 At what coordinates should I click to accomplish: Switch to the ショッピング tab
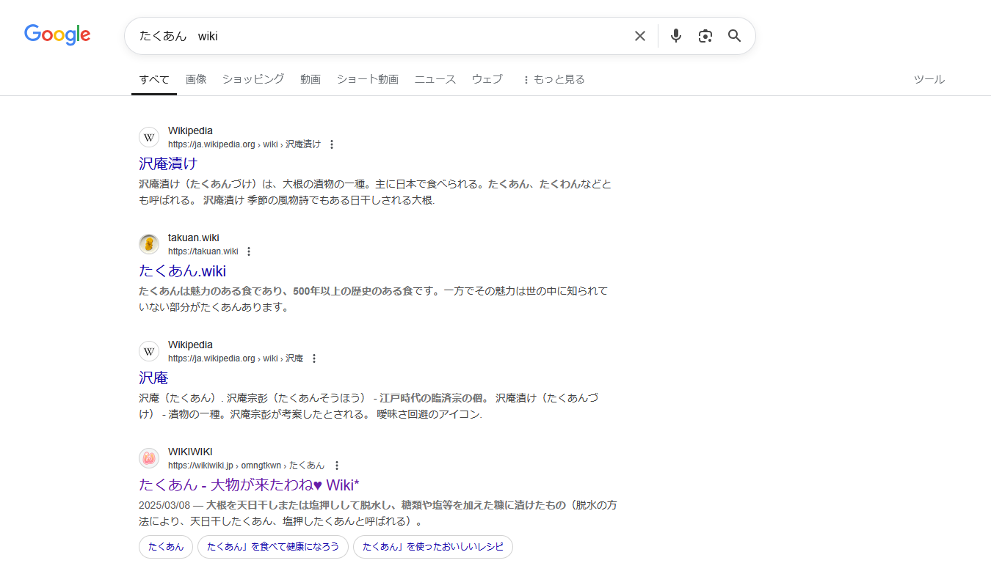pyautogui.click(x=253, y=79)
